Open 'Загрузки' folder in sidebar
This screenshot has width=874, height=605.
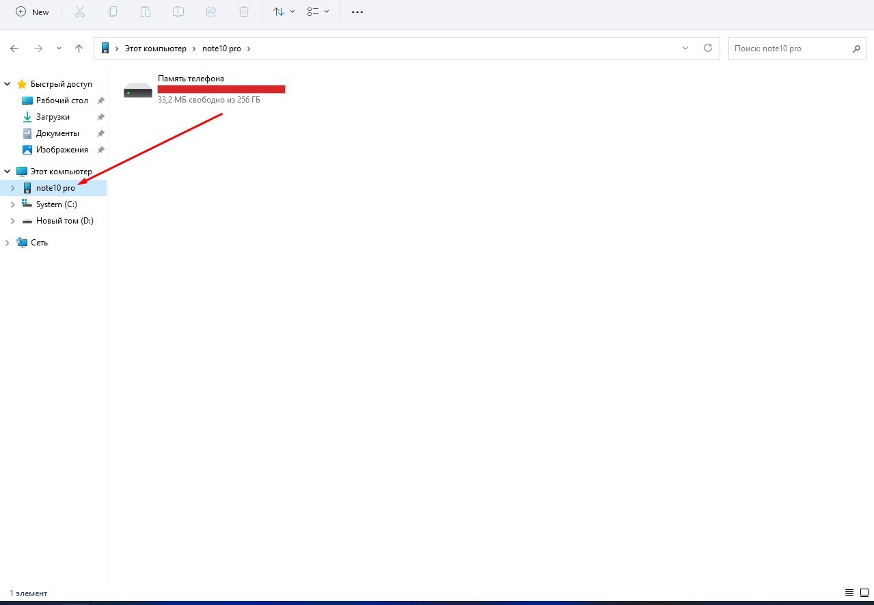[53, 117]
